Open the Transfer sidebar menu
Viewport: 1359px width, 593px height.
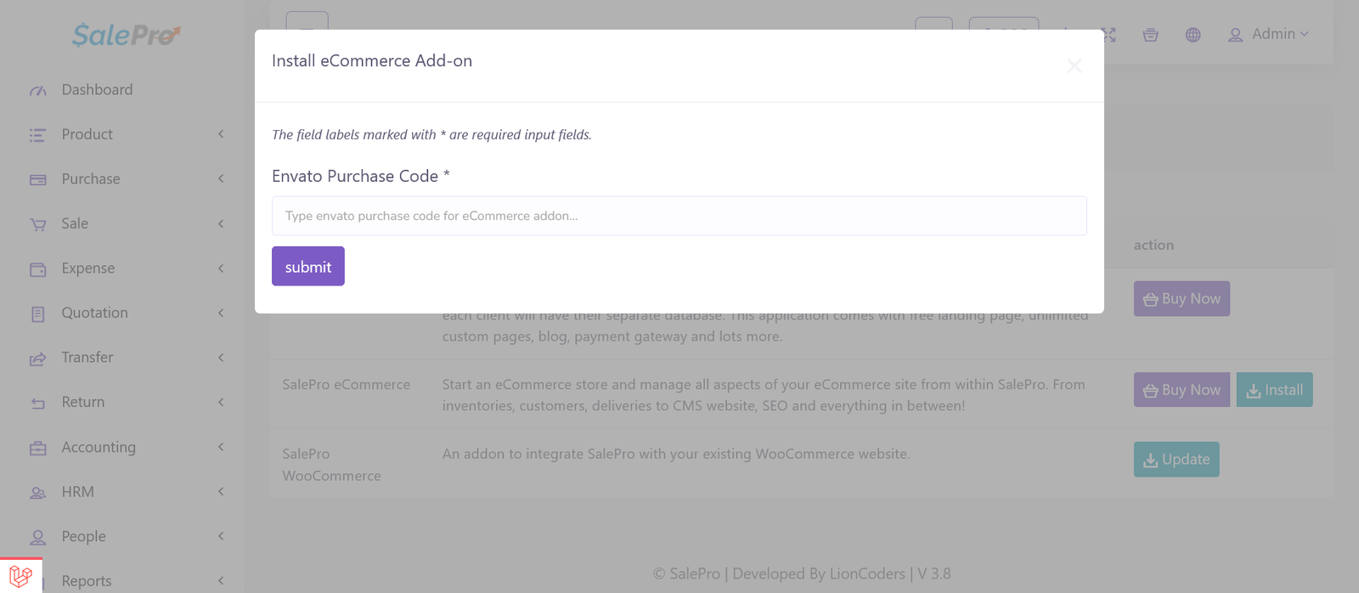(x=87, y=358)
